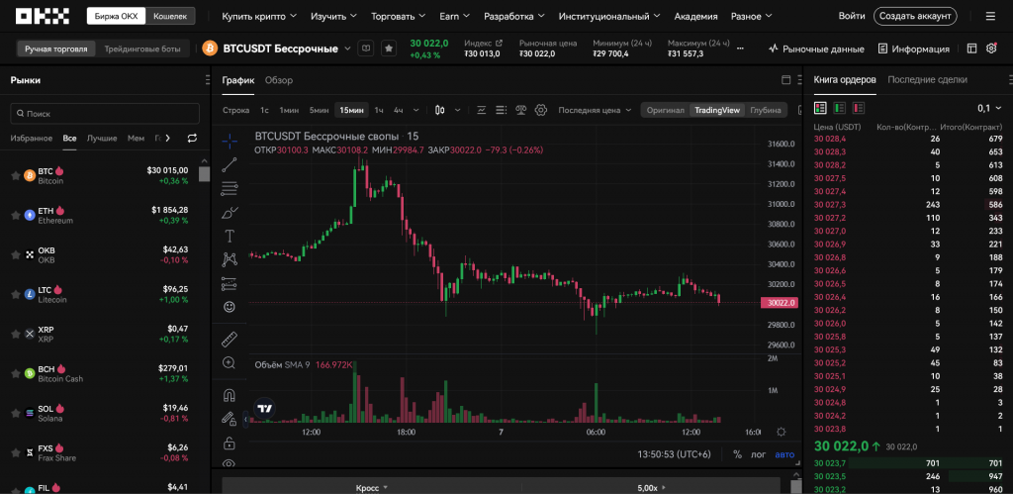Open chart settings gear icon
The height and width of the screenshot is (494, 1013).
click(541, 110)
